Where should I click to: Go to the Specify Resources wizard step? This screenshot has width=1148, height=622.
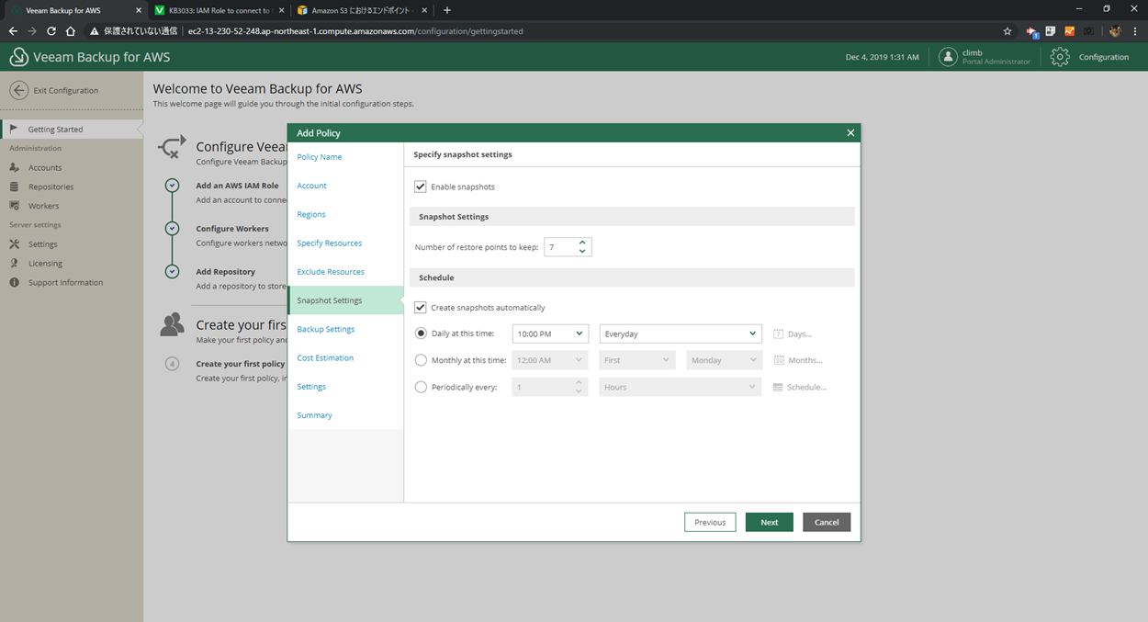330,243
